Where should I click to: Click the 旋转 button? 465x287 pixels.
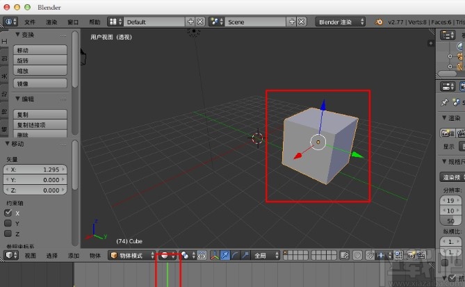(40, 60)
